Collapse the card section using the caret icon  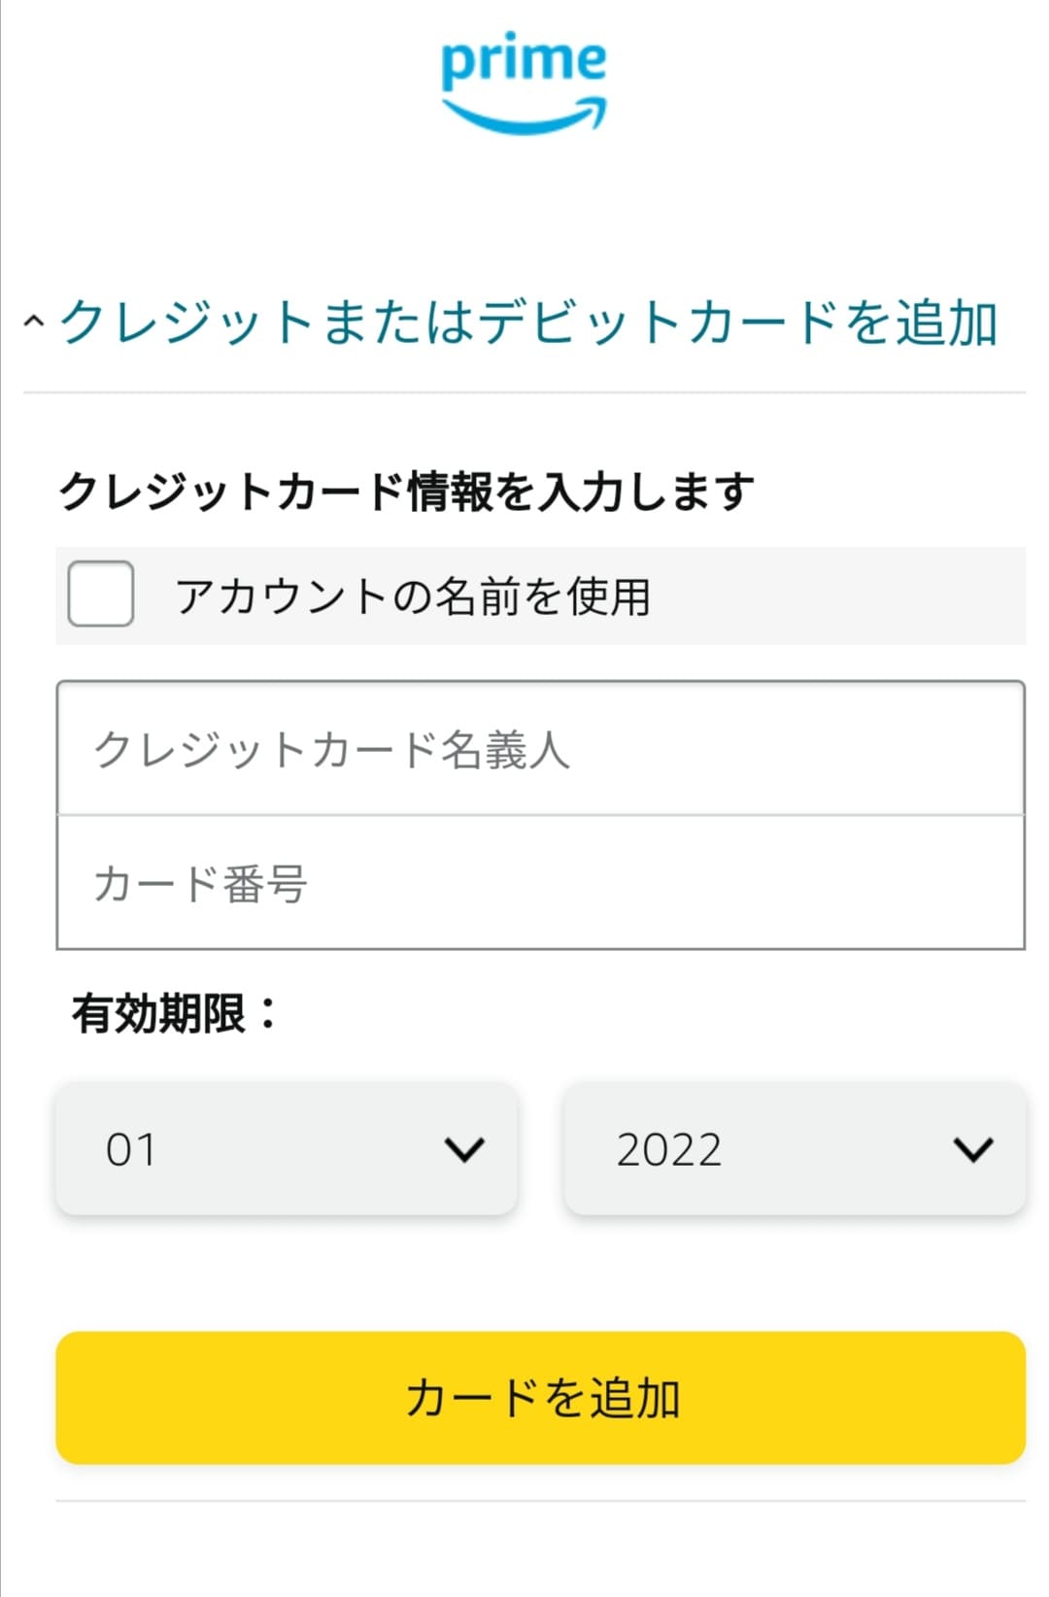34,321
